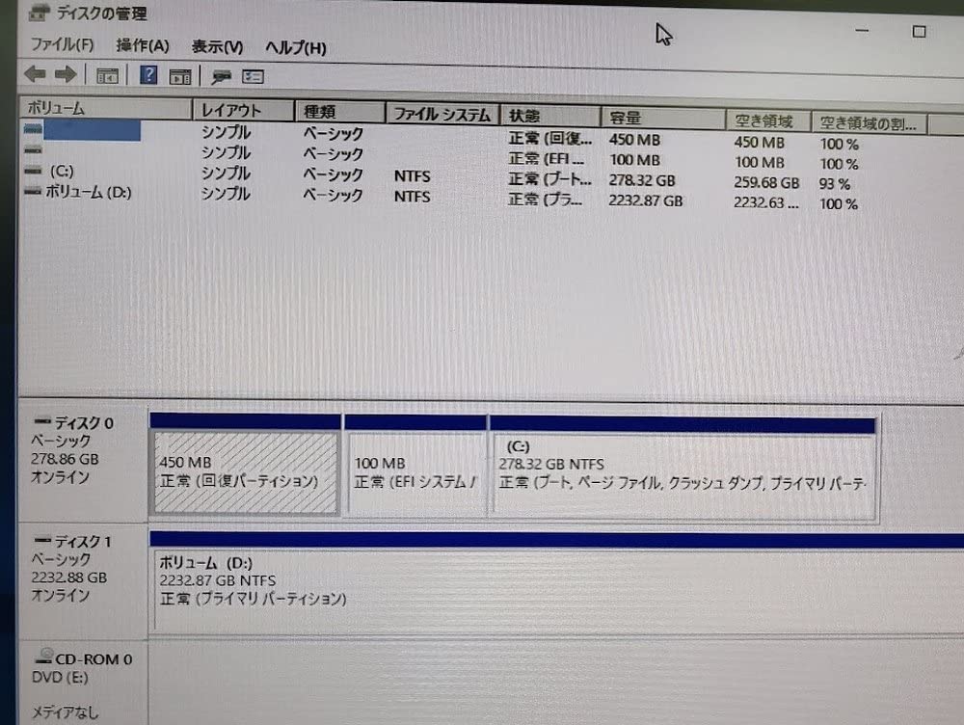Click the (C:) volume icon in list
This screenshot has width=964, height=725.
(33, 171)
